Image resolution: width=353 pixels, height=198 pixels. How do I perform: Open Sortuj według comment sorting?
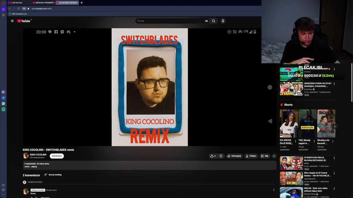click(x=53, y=175)
